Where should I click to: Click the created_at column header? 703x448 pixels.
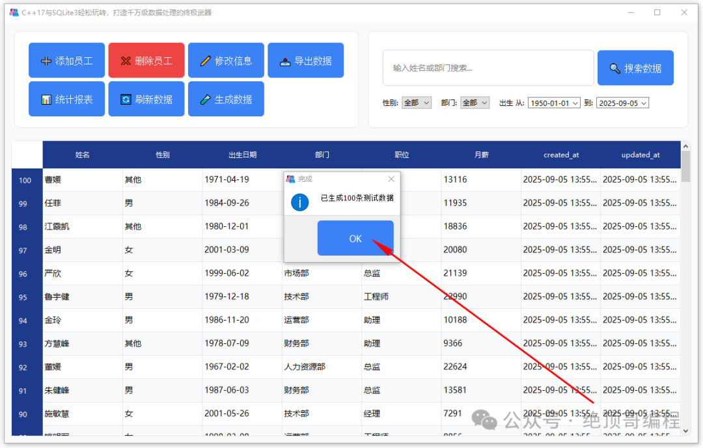pyautogui.click(x=561, y=155)
